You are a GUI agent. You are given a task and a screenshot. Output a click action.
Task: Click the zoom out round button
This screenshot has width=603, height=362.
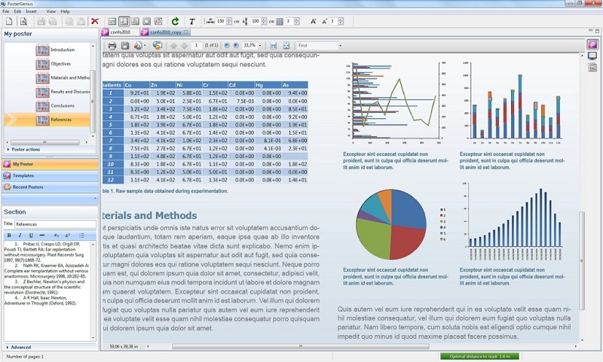(x=227, y=46)
